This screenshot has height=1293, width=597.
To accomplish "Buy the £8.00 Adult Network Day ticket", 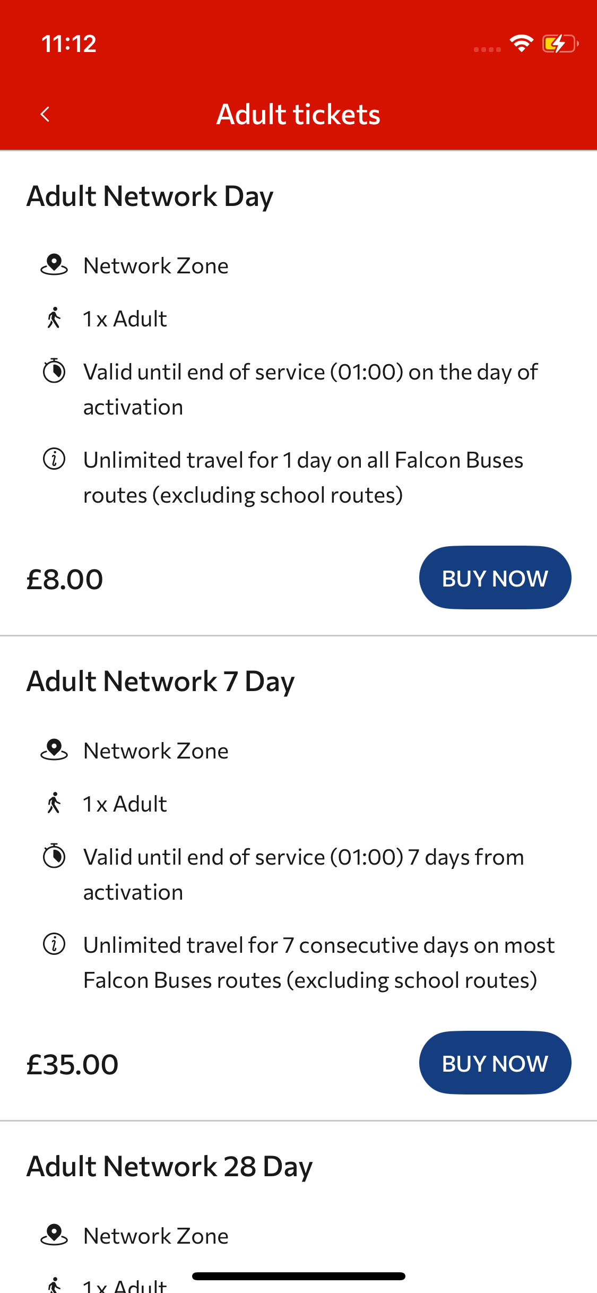I will coord(495,577).
